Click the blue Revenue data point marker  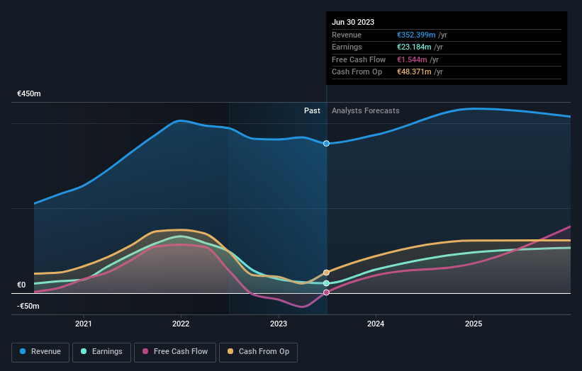[x=326, y=144]
